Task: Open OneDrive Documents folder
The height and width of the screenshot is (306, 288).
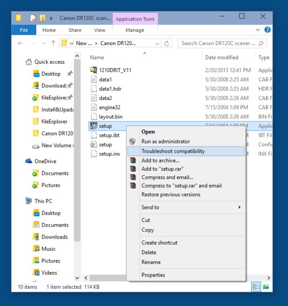Action: (x=55, y=173)
